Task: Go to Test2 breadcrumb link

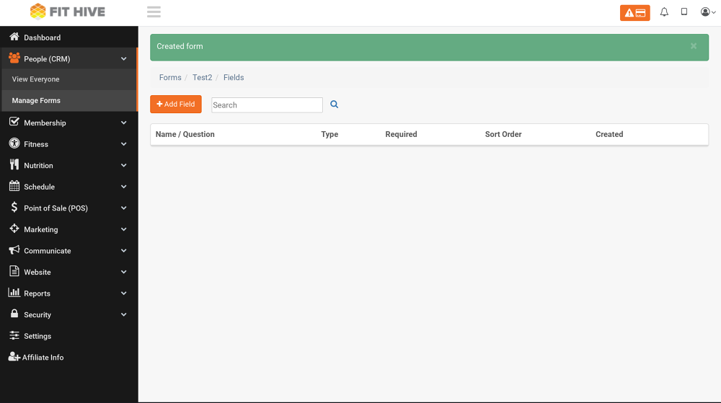Action: pyautogui.click(x=203, y=78)
